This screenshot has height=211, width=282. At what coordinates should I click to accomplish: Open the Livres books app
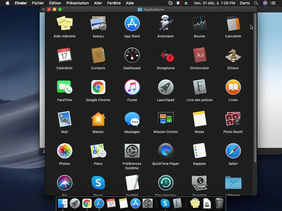(x=233, y=87)
